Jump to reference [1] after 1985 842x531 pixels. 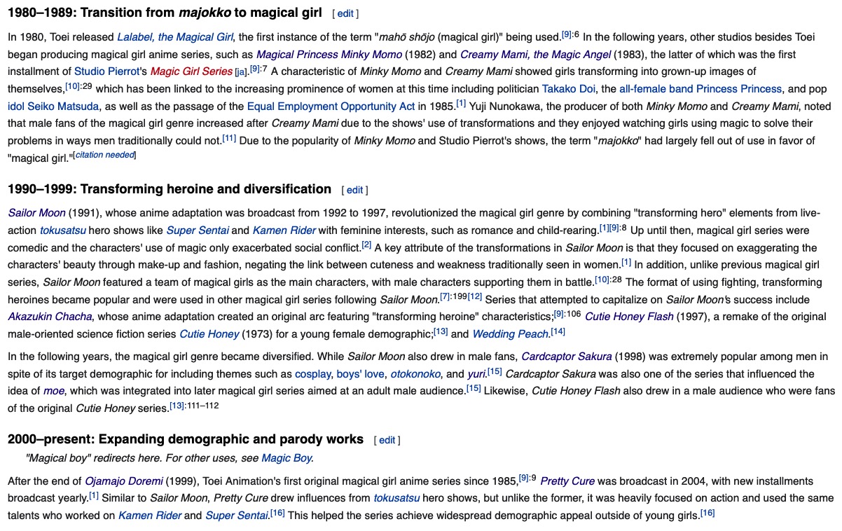point(461,104)
